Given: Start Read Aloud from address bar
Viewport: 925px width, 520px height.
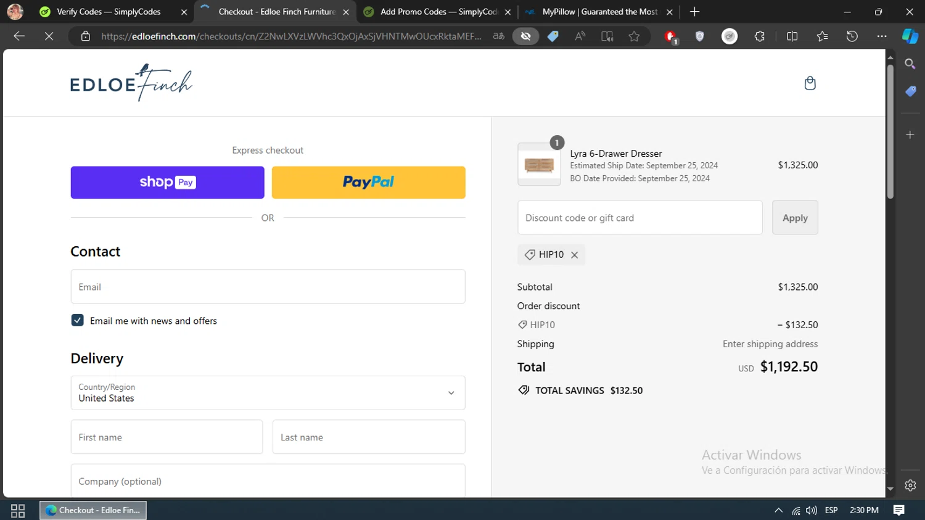Looking at the screenshot, I should click(580, 36).
